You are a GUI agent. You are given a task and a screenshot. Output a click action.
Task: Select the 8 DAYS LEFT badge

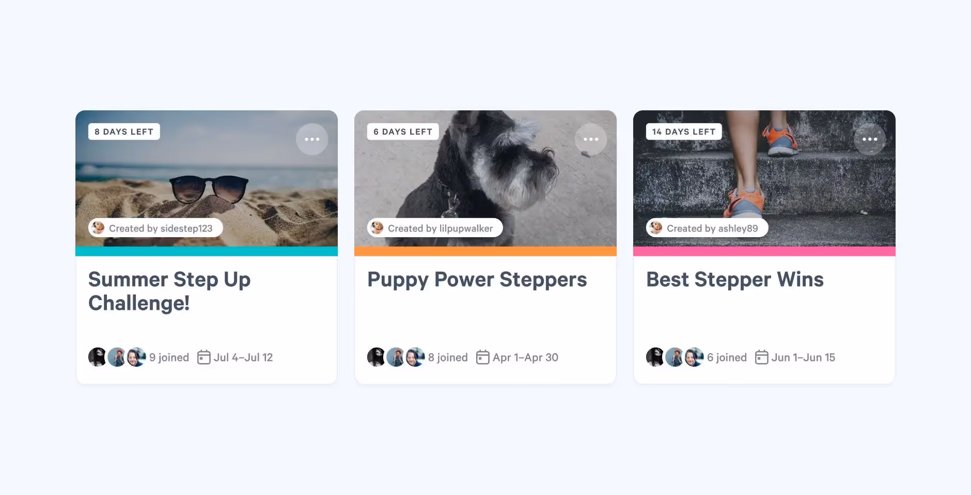pyautogui.click(x=124, y=131)
